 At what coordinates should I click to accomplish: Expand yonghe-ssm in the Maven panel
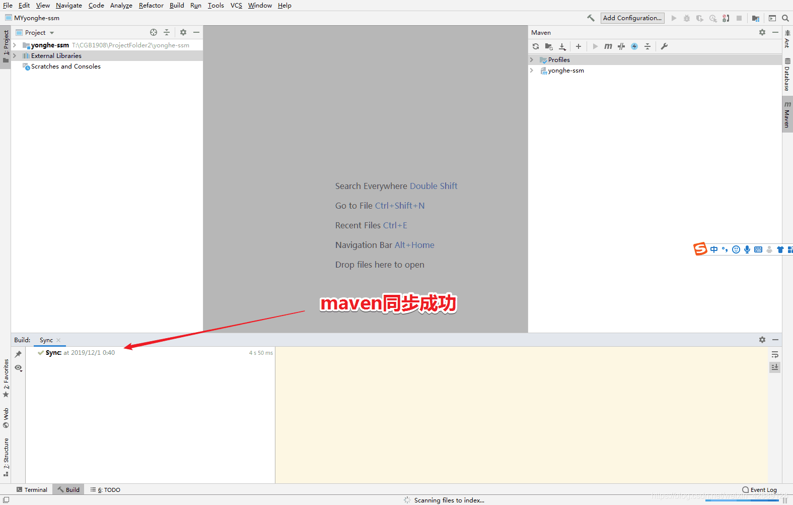532,71
